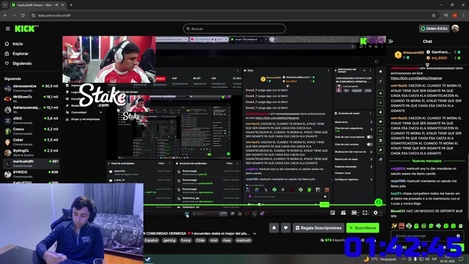
Task: Click bnj_6002 in gift leaderboard
Action: 439,58
